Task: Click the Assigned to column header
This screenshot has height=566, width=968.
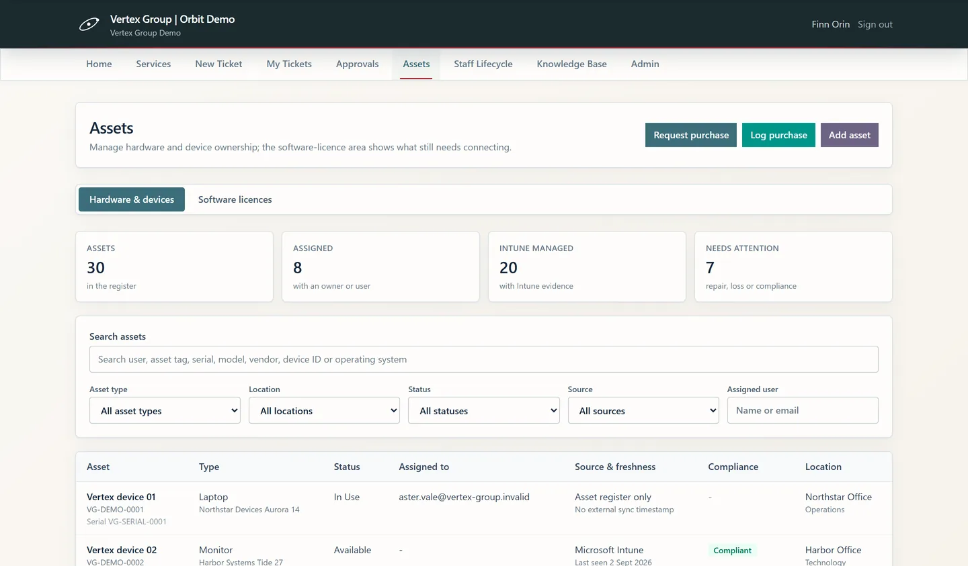Action: click(x=424, y=467)
